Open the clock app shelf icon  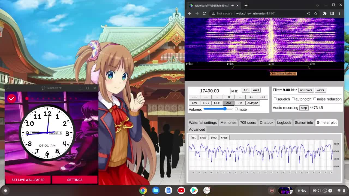[207, 191]
